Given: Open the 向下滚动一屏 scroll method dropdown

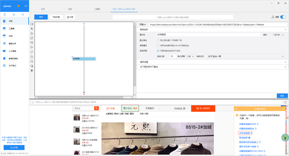Looking at the screenshot, I should [x=246, y=56].
